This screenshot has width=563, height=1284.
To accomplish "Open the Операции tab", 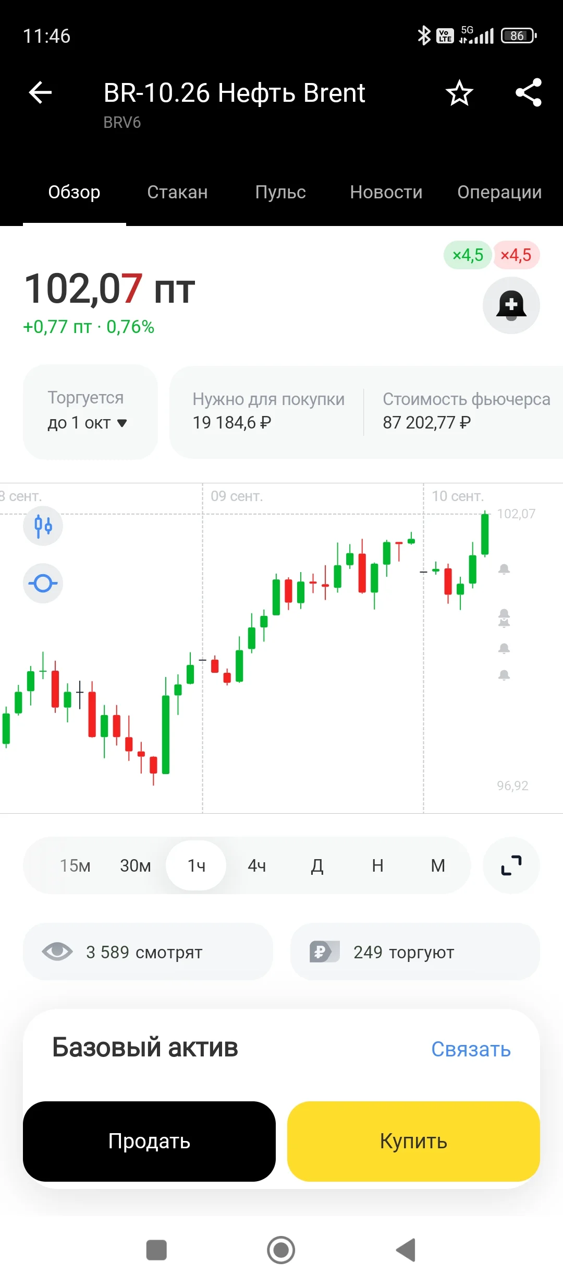I will [x=499, y=193].
